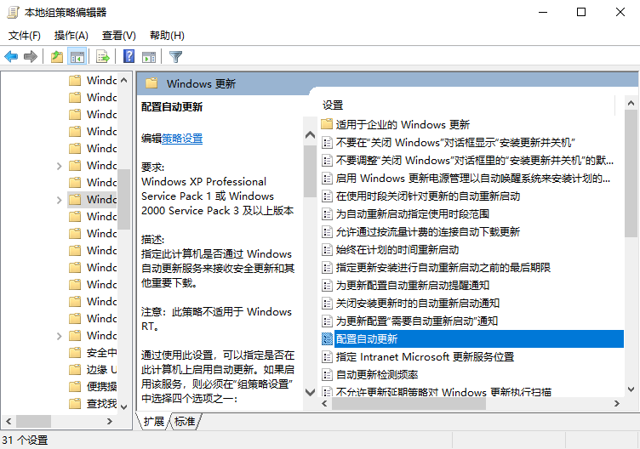Select 不要调整“关闭 Windows”对话框里的“安装更新并关机”的默... row

(x=474, y=160)
